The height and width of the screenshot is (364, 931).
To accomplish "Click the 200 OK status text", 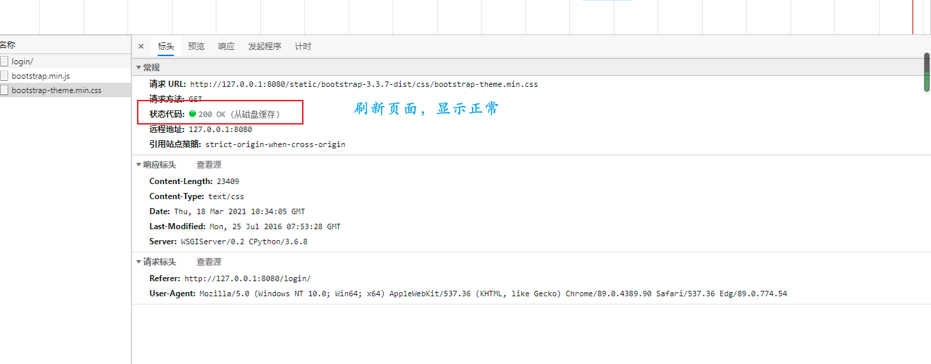I will point(212,115).
